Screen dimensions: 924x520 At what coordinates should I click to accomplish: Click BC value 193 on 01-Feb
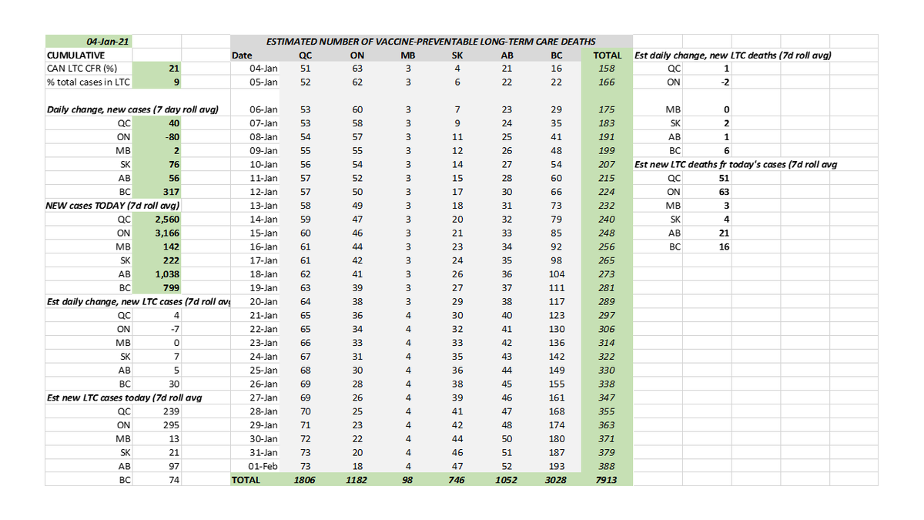pyautogui.click(x=556, y=467)
